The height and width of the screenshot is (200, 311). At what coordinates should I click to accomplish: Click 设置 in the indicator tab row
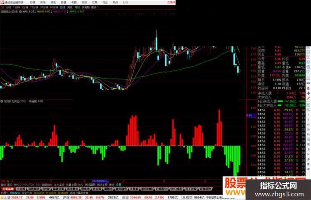[x=118, y=185]
